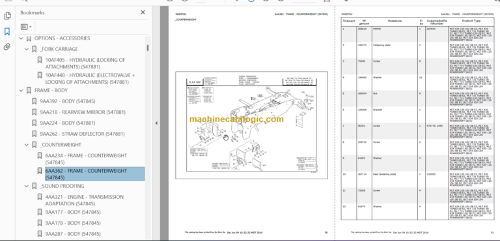This screenshot has height=241, width=500.
Task: Open the Attachments paperclip icon
Action: 7,47
